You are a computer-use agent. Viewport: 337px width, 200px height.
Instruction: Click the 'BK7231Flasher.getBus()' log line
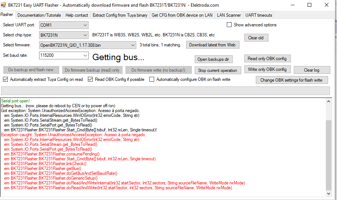coord(42,168)
